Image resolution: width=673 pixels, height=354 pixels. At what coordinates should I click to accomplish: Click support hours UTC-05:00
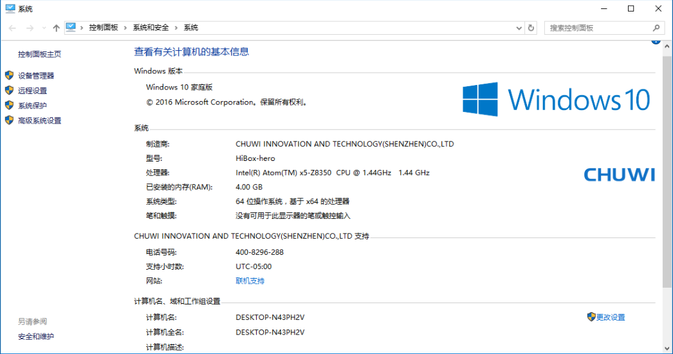[x=254, y=267]
